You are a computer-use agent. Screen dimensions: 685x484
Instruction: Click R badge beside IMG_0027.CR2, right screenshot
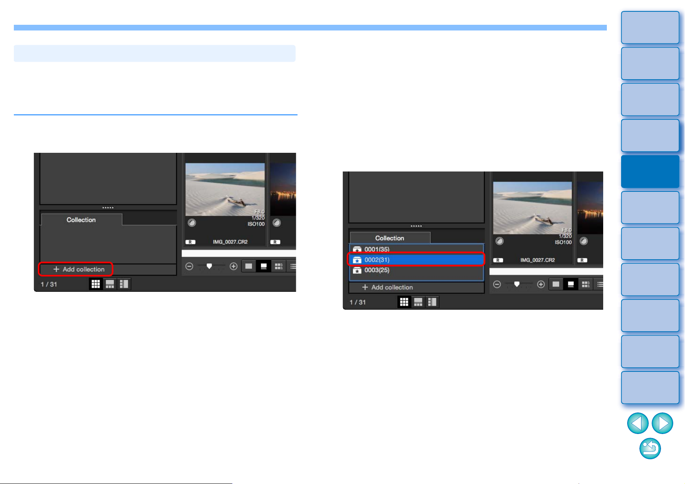pyautogui.click(x=498, y=260)
